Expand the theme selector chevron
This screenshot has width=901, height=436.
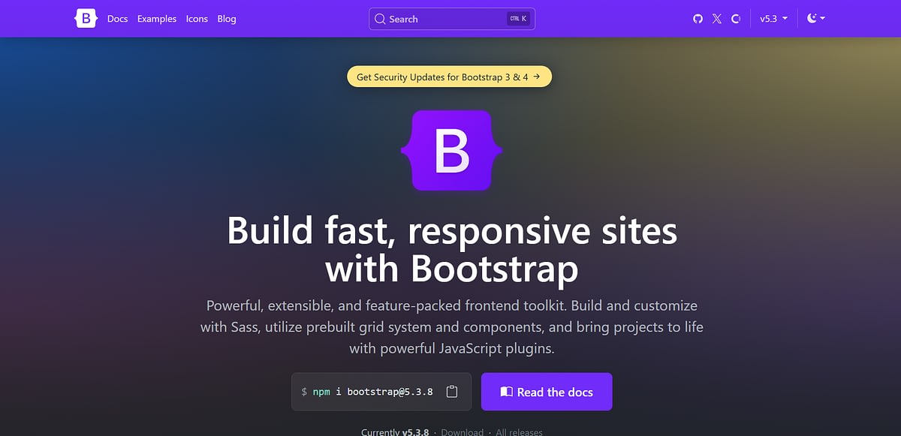(822, 19)
